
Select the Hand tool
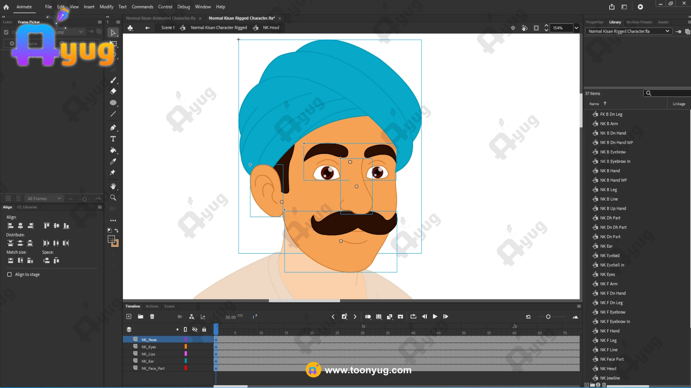pyautogui.click(x=113, y=186)
